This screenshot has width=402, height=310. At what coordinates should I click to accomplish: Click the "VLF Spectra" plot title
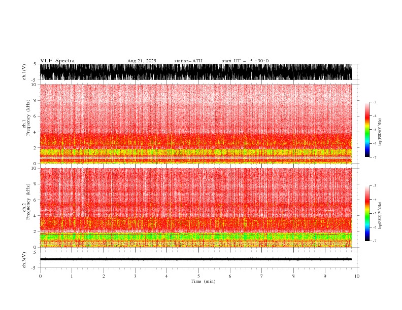point(57,61)
